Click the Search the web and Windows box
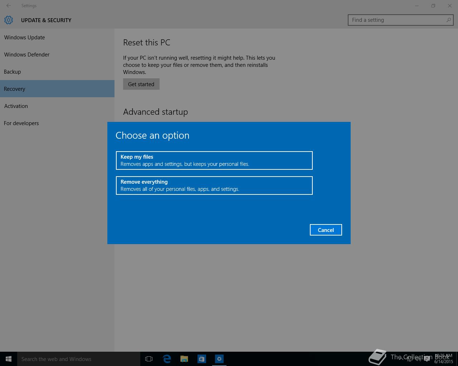This screenshot has width=458, height=366. click(x=79, y=359)
